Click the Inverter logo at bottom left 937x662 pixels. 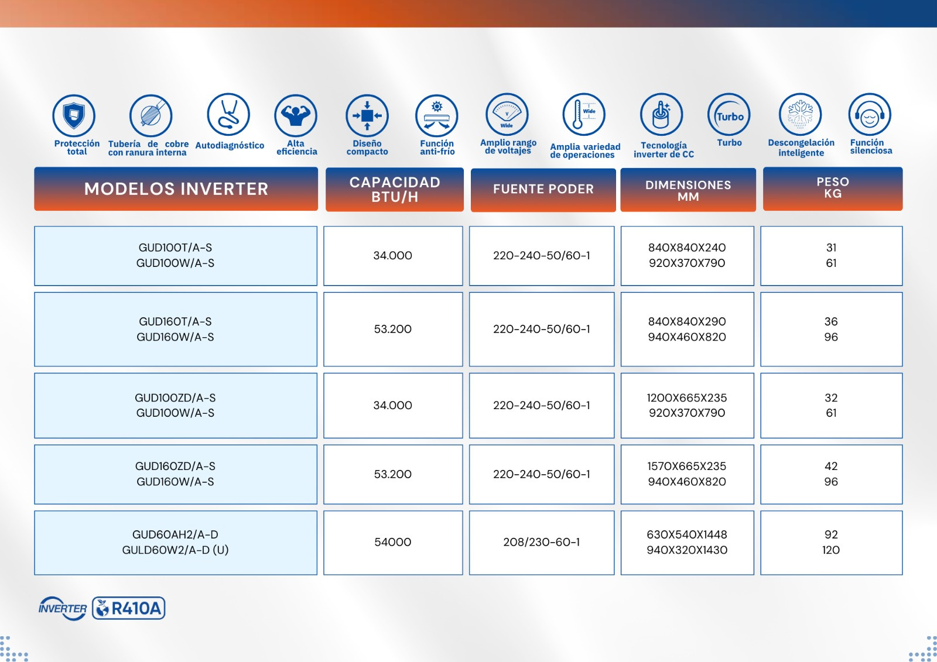tap(63, 608)
